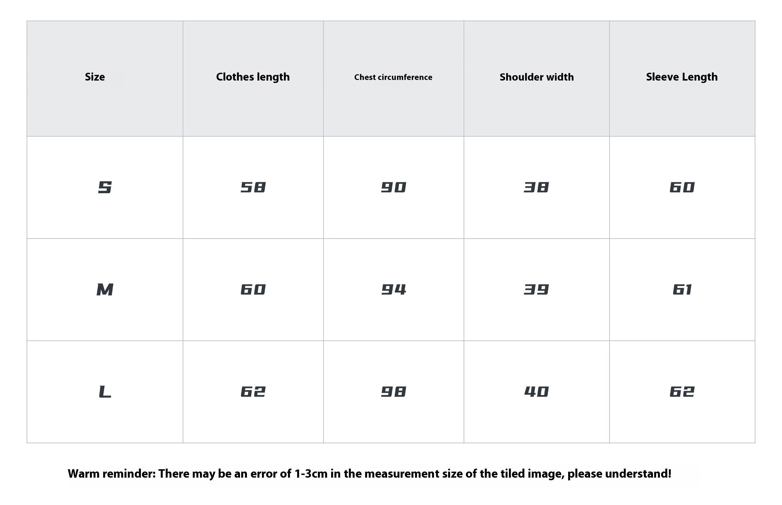Click the Chest circumference header

(393, 77)
